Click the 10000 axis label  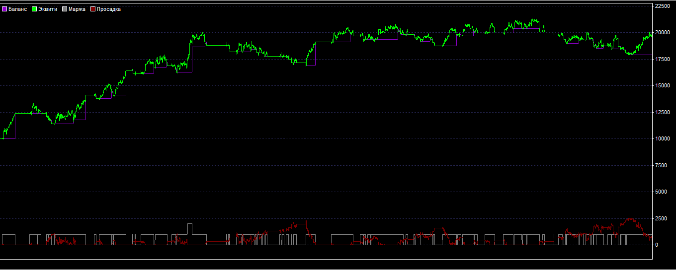[663, 139]
